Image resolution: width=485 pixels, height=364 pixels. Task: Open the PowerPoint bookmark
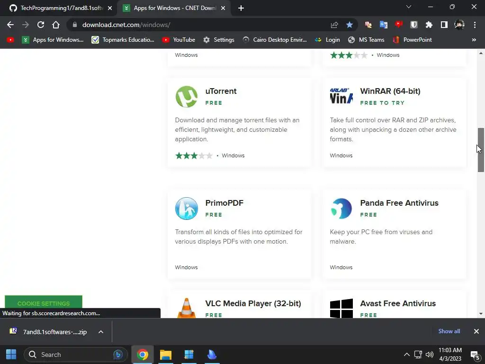412,40
